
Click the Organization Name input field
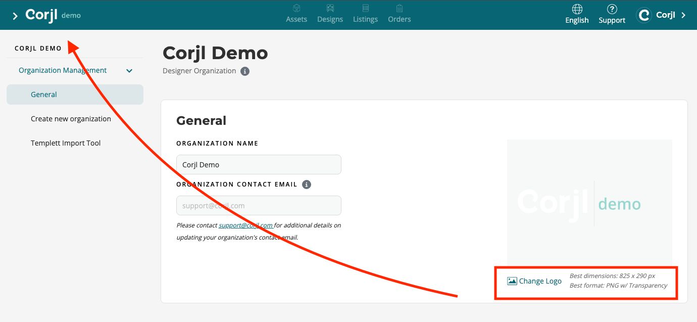[x=259, y=164]
